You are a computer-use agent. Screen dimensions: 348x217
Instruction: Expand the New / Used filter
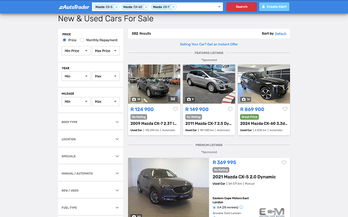point(90,190)
